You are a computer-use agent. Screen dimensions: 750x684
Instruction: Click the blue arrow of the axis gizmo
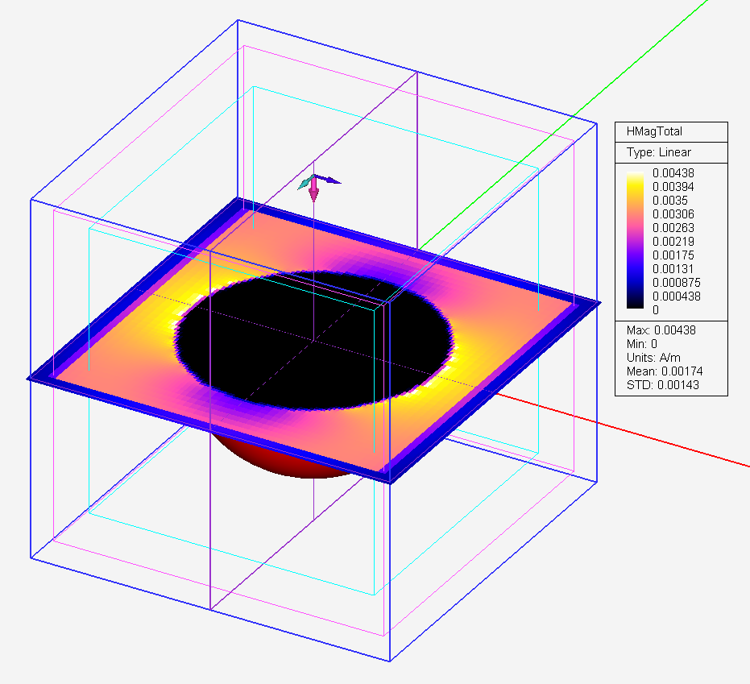coord(331,180)
